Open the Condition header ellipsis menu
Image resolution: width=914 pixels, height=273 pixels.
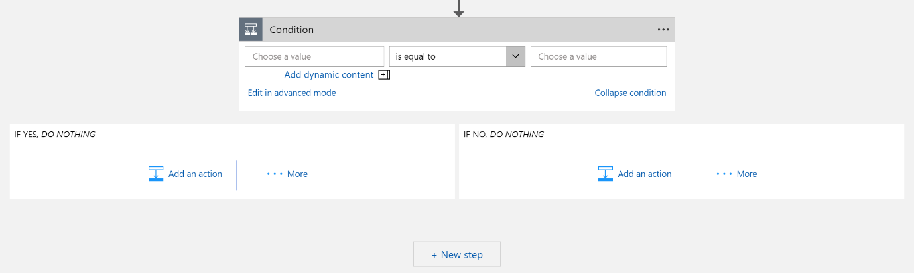663,30
